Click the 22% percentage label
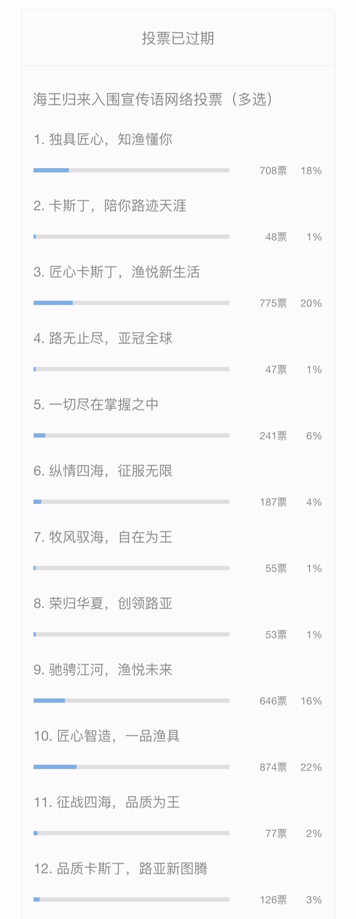Image resolution: width=356 pixels, height=919 pixels. 311,767
